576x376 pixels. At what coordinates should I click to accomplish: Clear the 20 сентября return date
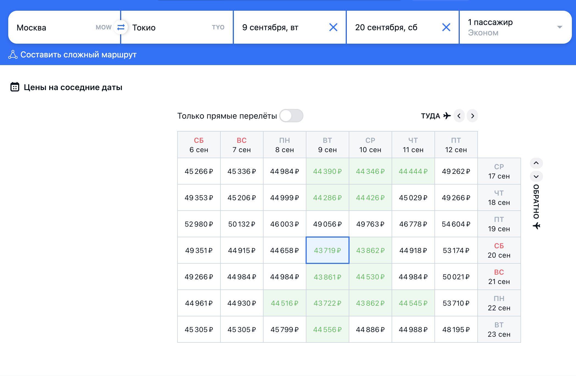pyautogui.click(x=446, y=27)
